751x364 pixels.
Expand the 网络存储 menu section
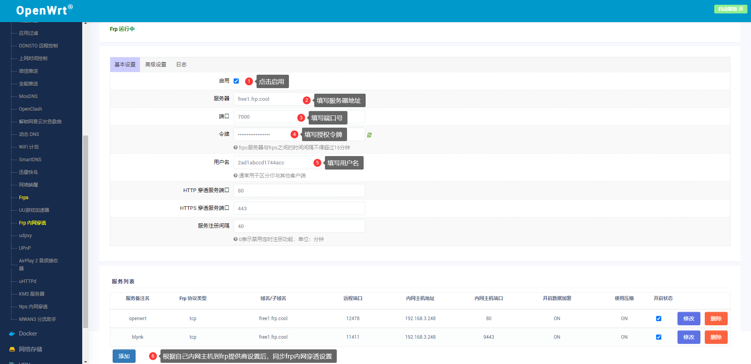30,349
